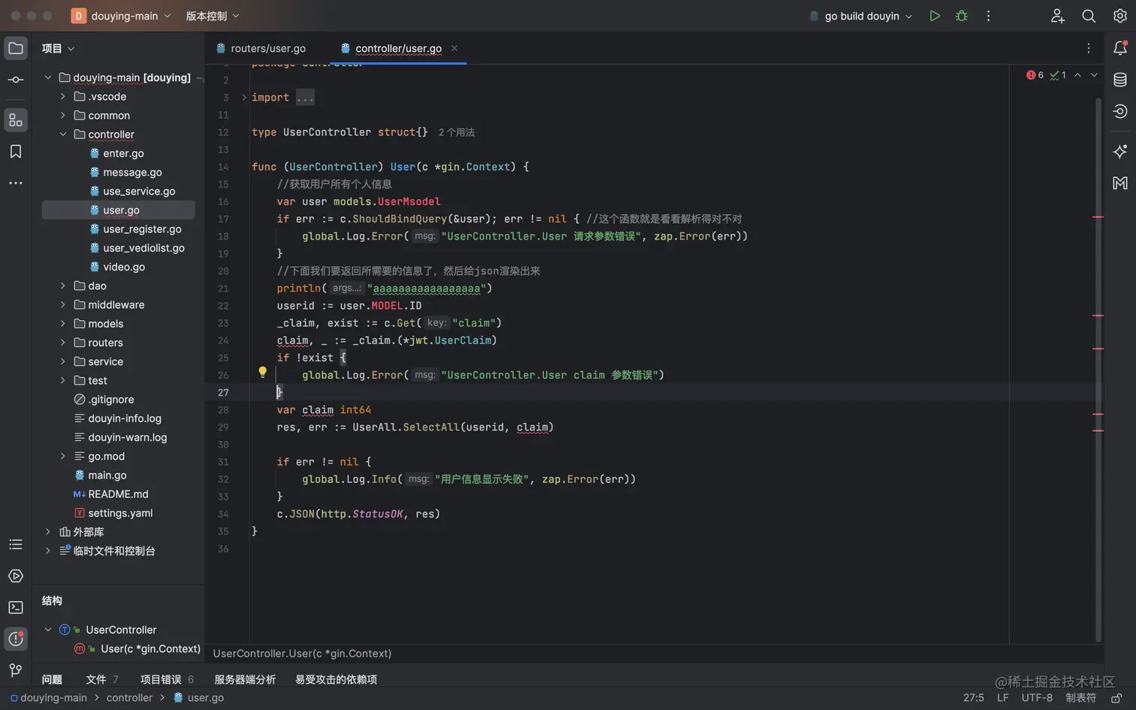This screenshot has height=710, width=1136.
Task: Expand the dao folder
Action: [x=63, y=286]
